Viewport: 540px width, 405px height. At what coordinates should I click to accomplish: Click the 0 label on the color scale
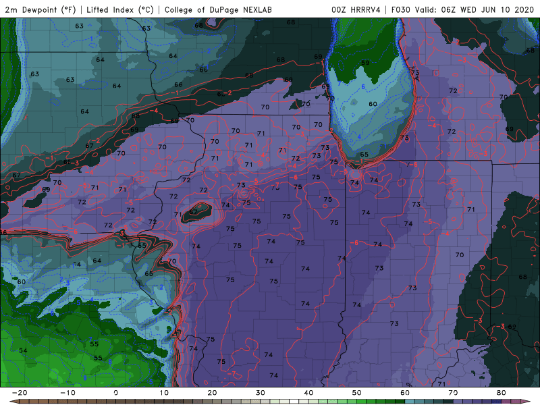pyautogui.click(x=115, y=393)
